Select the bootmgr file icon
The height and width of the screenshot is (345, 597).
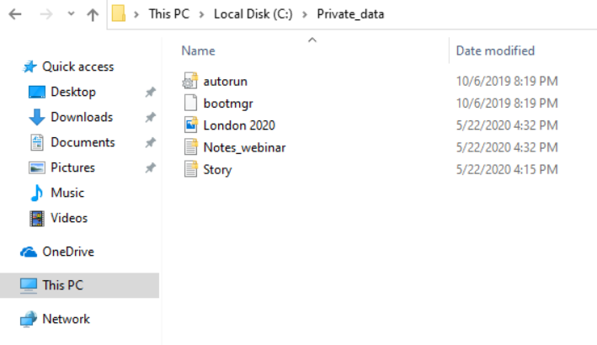pos(189,103)
